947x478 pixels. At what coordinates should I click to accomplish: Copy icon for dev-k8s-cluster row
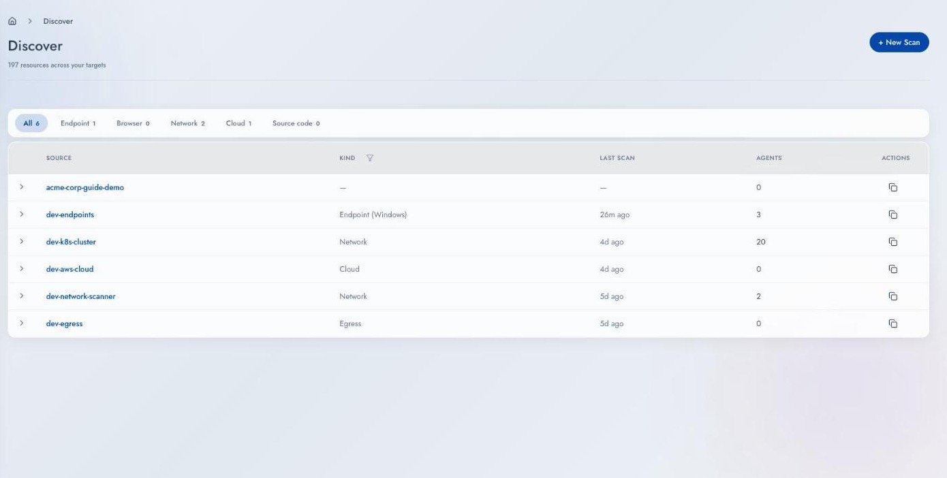coord(893,242)
